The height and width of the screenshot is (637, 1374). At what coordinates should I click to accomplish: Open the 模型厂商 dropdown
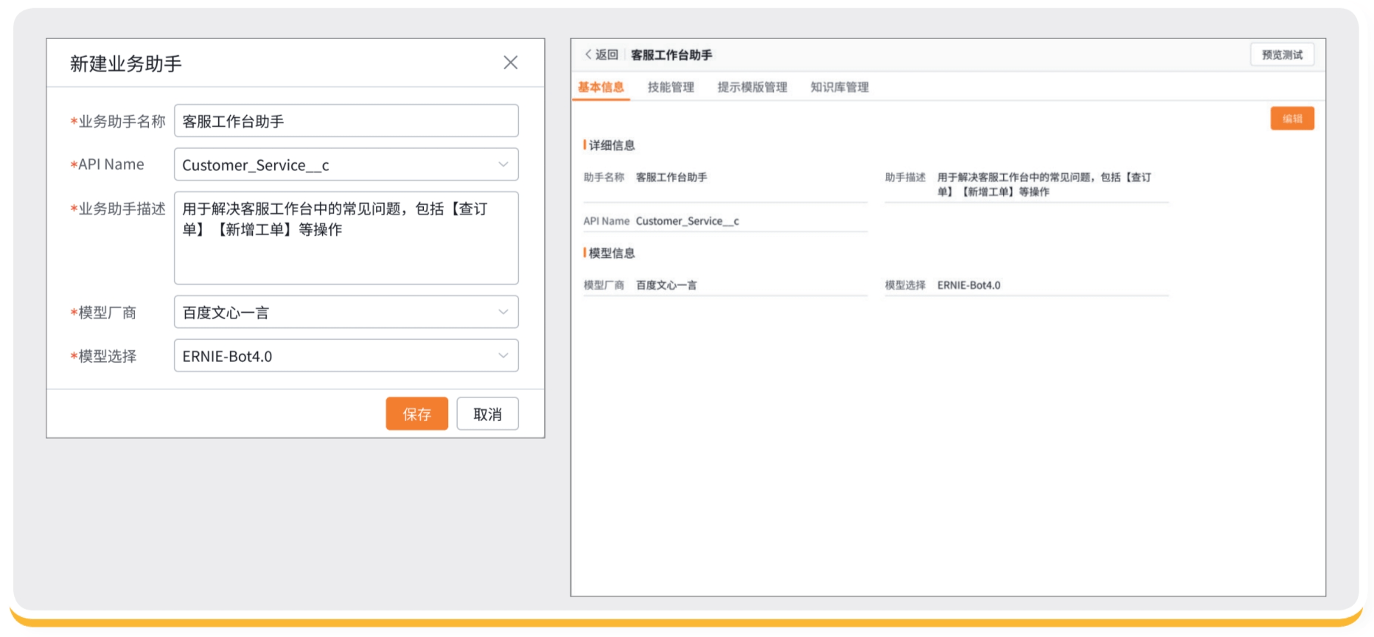tap(346, 312)
